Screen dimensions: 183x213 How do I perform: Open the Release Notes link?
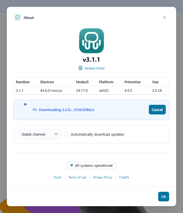(95, 68)
